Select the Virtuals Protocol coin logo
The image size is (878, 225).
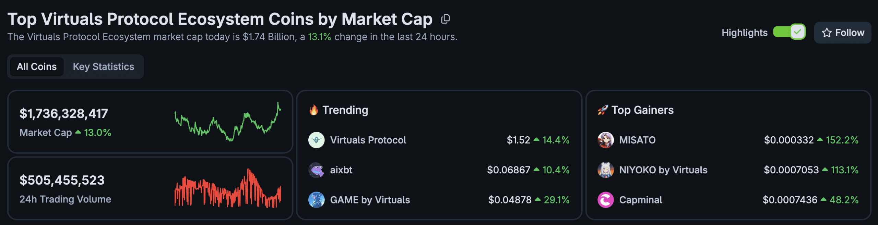point(316,140)
